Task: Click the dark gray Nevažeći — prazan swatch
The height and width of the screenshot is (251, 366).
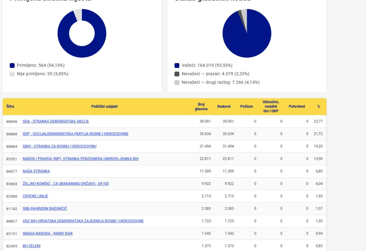Action: pos(177,74)
